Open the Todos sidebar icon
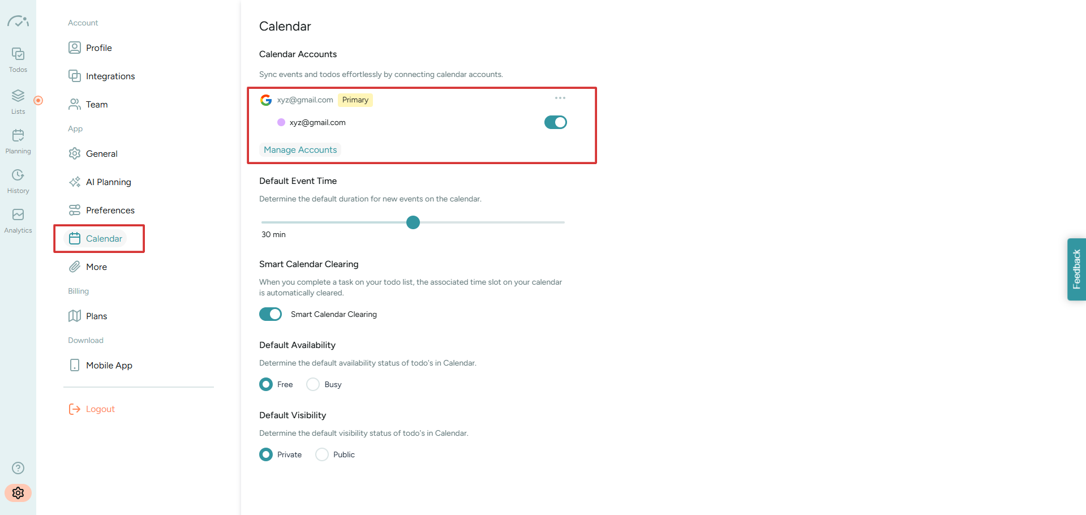Viewport: 1086px width, 515px height. tap(18, 60)
